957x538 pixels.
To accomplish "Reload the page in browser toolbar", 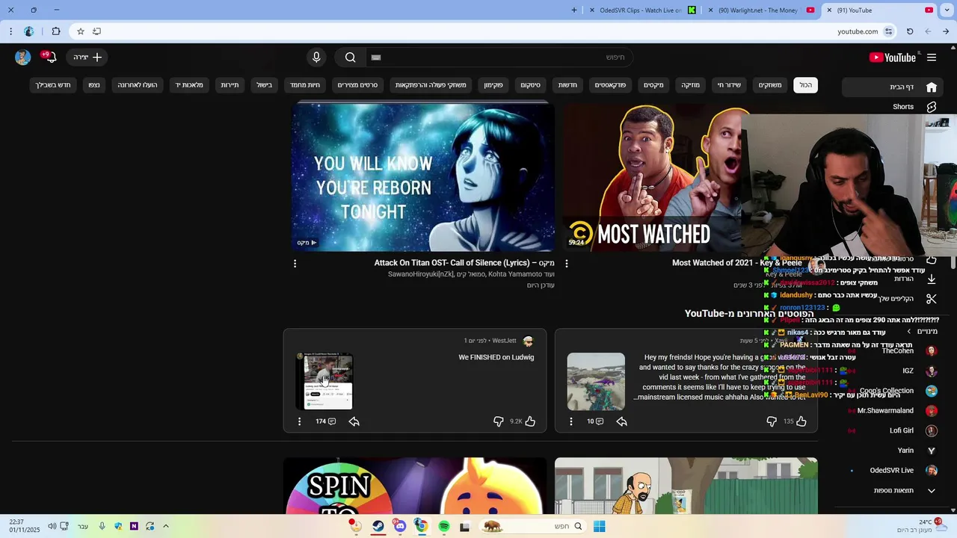I will click(910, 31).
